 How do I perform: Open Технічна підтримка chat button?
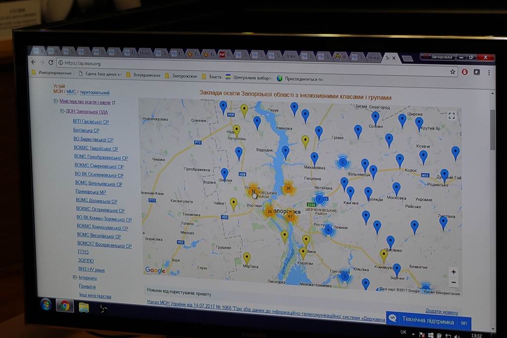coord(428,320)
